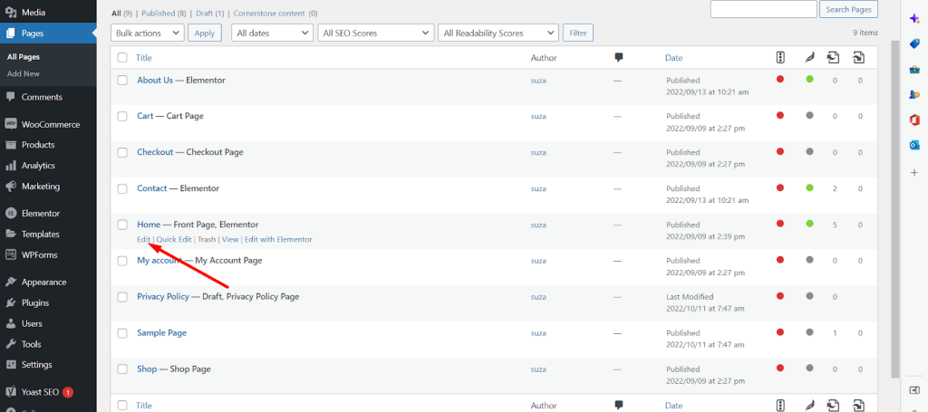Toggle the select-all checkbox beside Title header
Viewport: 928px width, 412px height.
click(x=122, y=58)
